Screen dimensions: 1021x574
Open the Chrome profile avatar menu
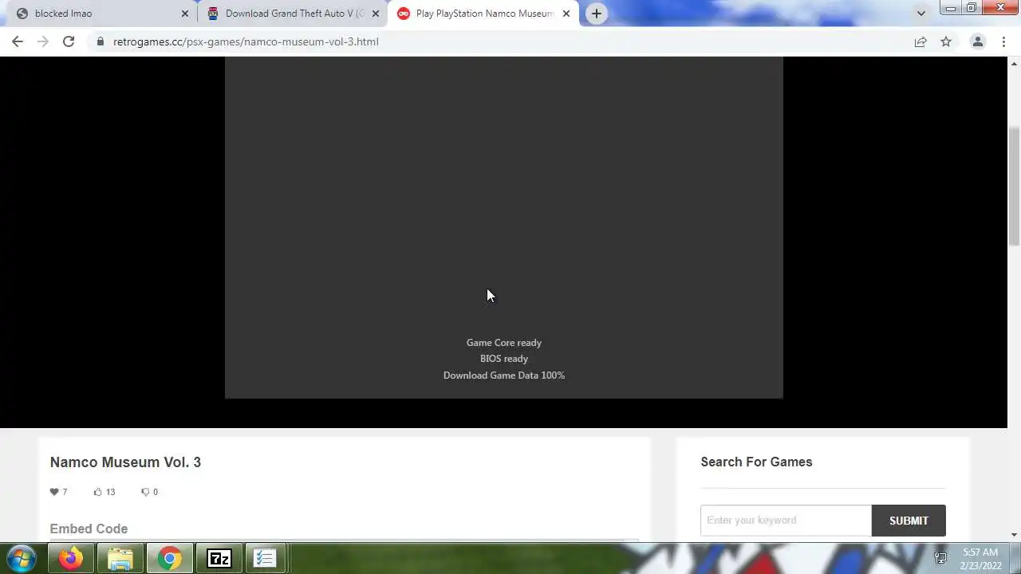[x=977, y=41]
